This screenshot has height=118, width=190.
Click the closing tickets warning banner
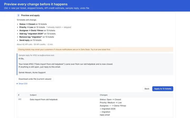point(95,50)
